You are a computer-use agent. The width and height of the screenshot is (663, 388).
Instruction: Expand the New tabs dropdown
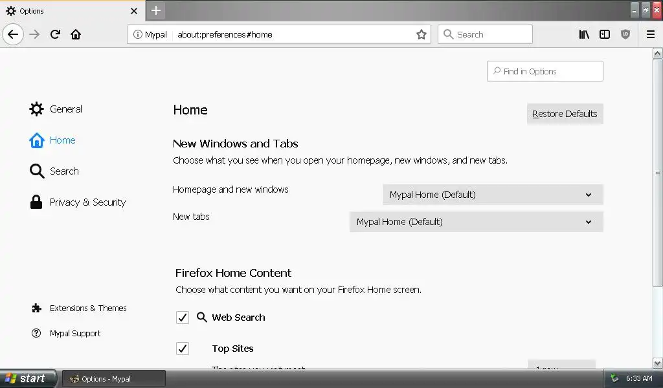[476, 222]
